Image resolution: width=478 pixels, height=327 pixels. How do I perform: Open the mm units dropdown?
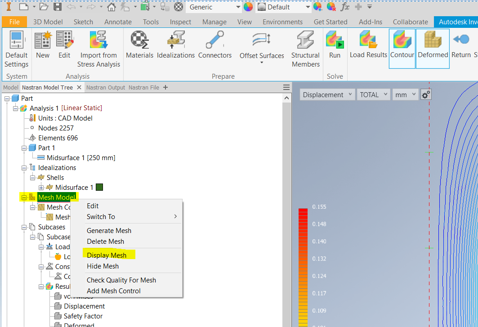click(x=405, y=94)
